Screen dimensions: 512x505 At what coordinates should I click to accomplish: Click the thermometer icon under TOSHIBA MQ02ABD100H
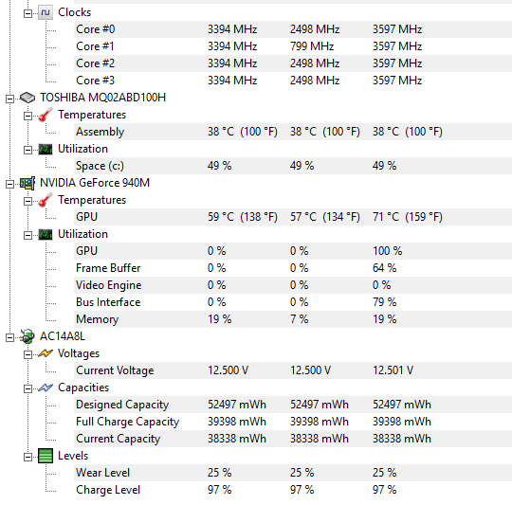tap(46, 115)
